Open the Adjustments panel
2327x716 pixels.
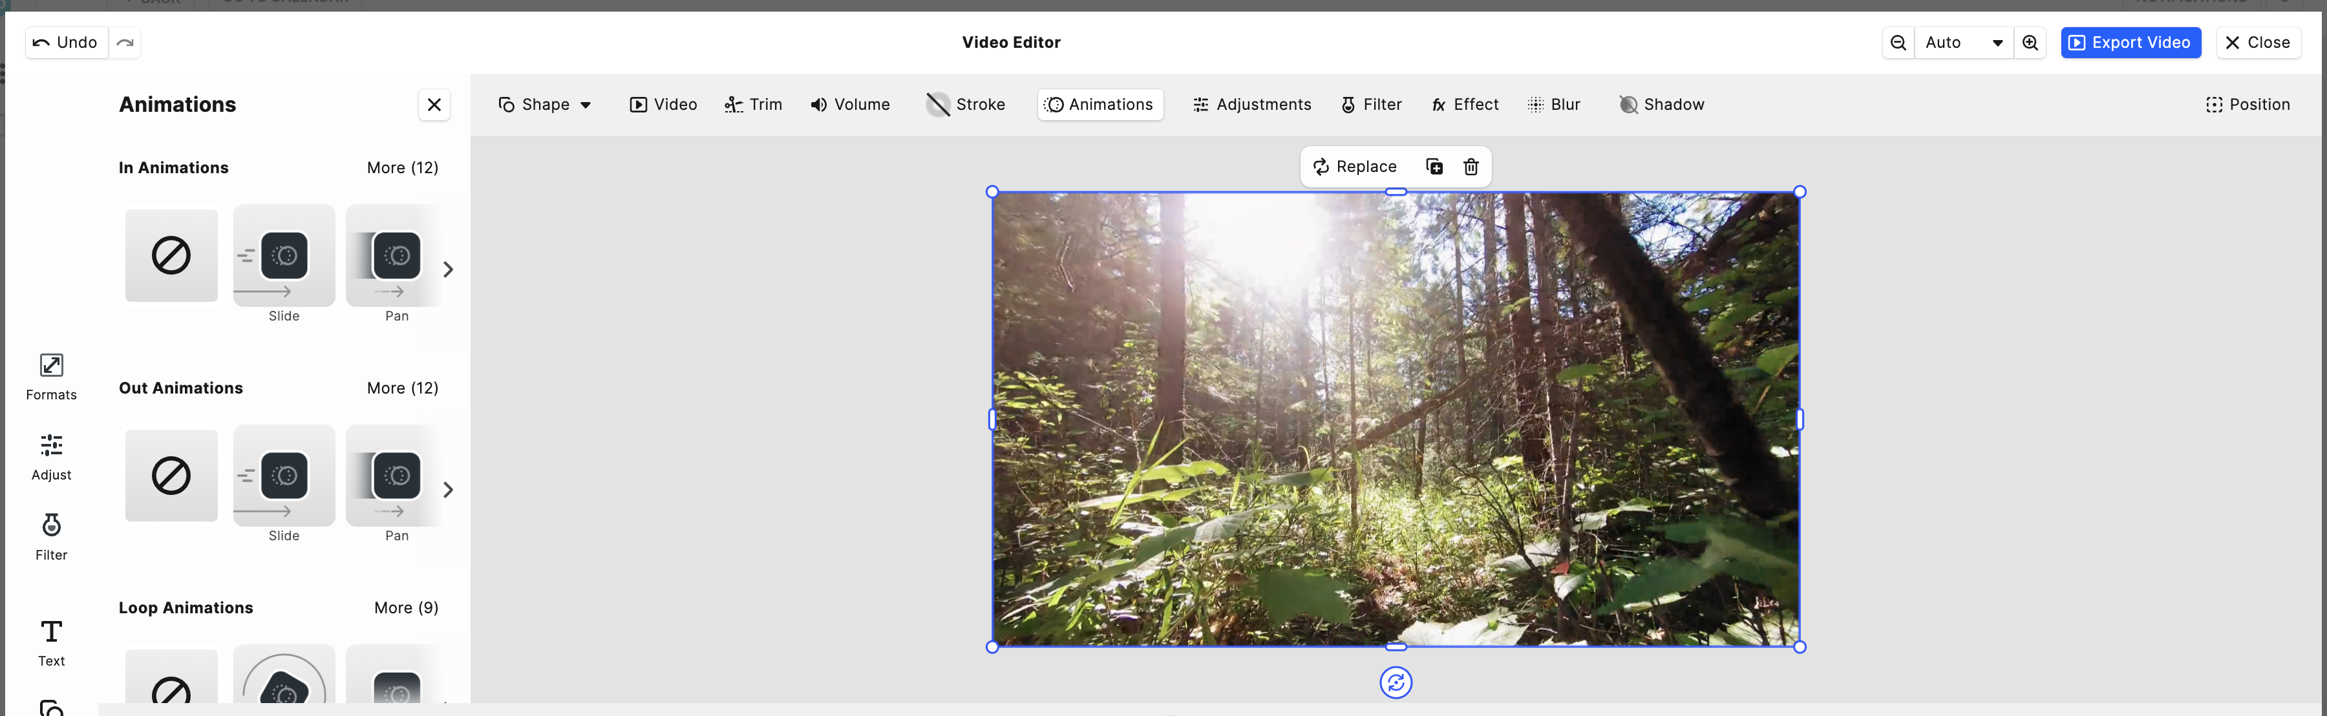[x=1252, y=105]
